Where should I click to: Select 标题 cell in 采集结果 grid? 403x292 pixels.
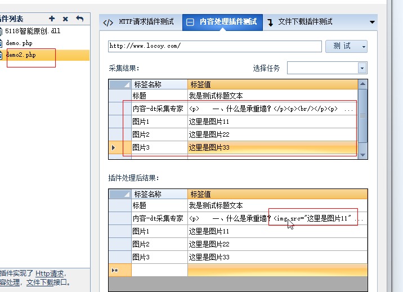[x=159, y=96]
